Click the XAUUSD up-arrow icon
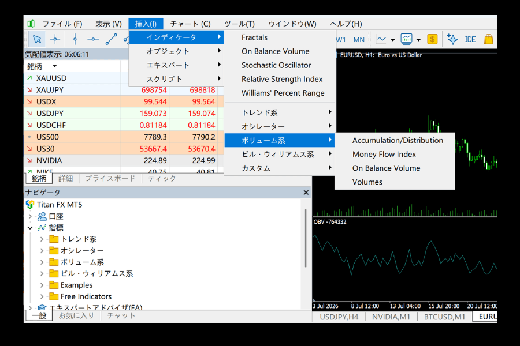 coord(29,78)
